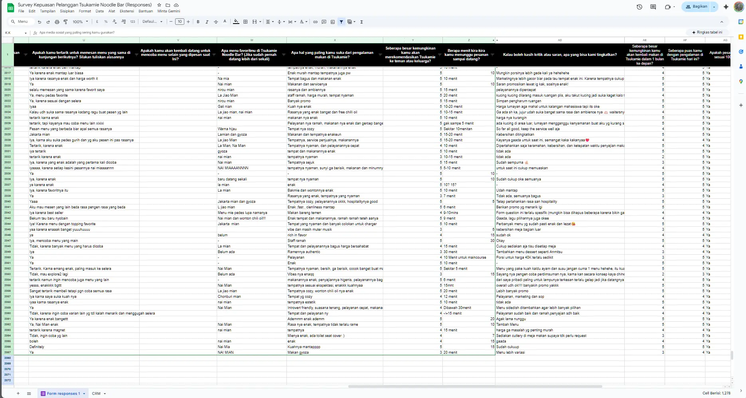This screenshot has width=746, height=398.
Task: Open the functions sigma menu
Action: [x=361, y=22]
